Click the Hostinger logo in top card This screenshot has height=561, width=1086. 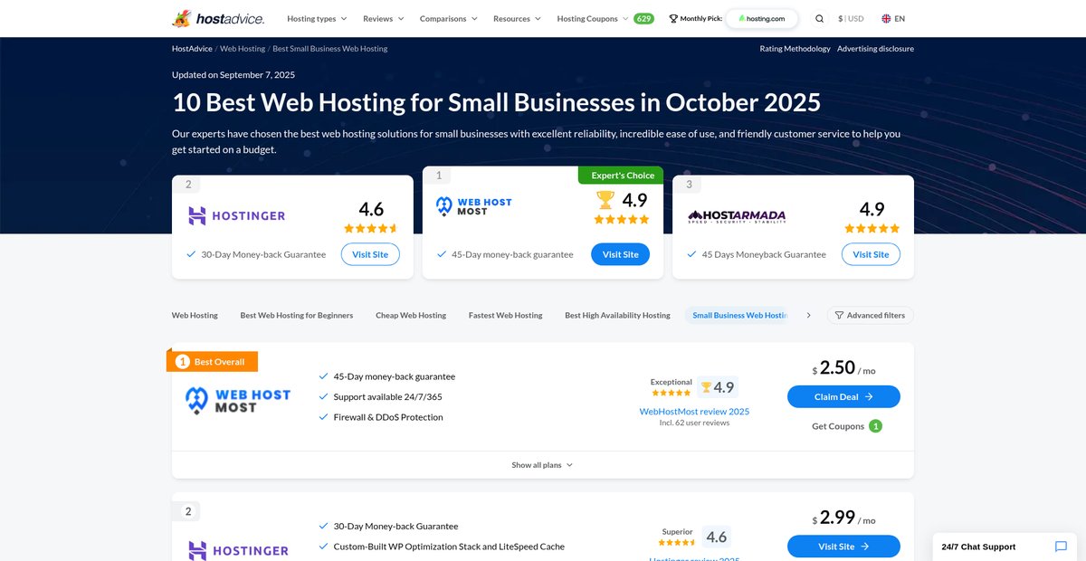(x=237, y=215)
